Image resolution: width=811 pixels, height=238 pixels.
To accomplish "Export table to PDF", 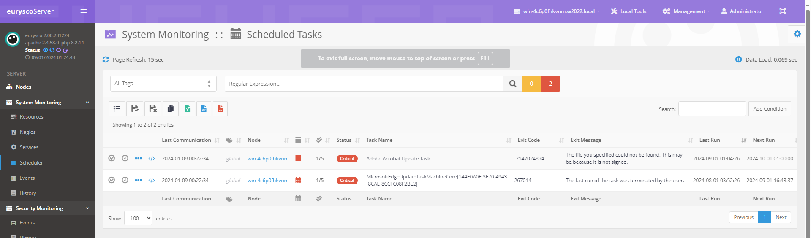I will click(x=220, y=109).
